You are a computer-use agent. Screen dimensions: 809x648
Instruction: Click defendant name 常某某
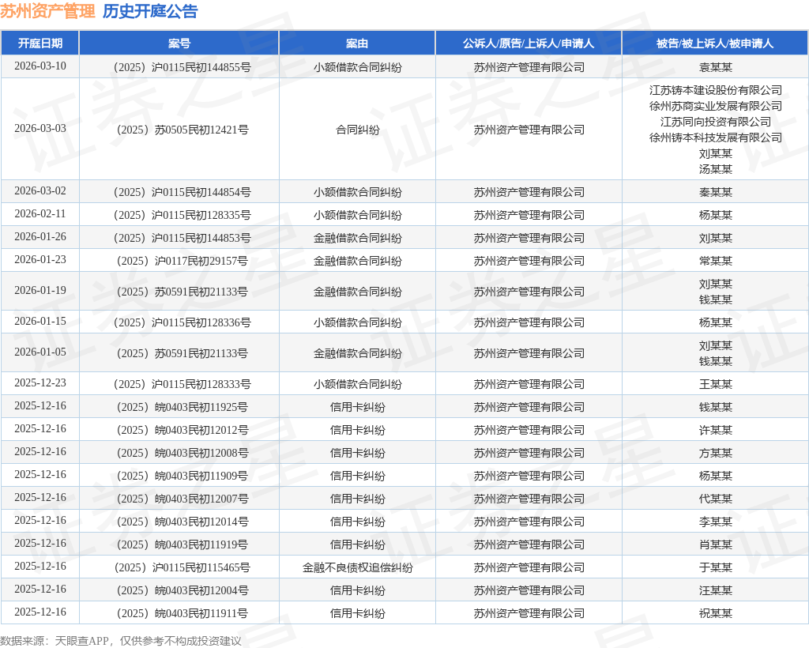click(716, 261)
